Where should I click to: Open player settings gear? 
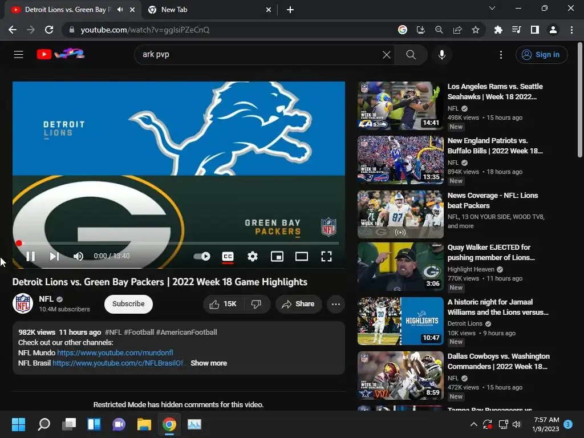point(253,256)
